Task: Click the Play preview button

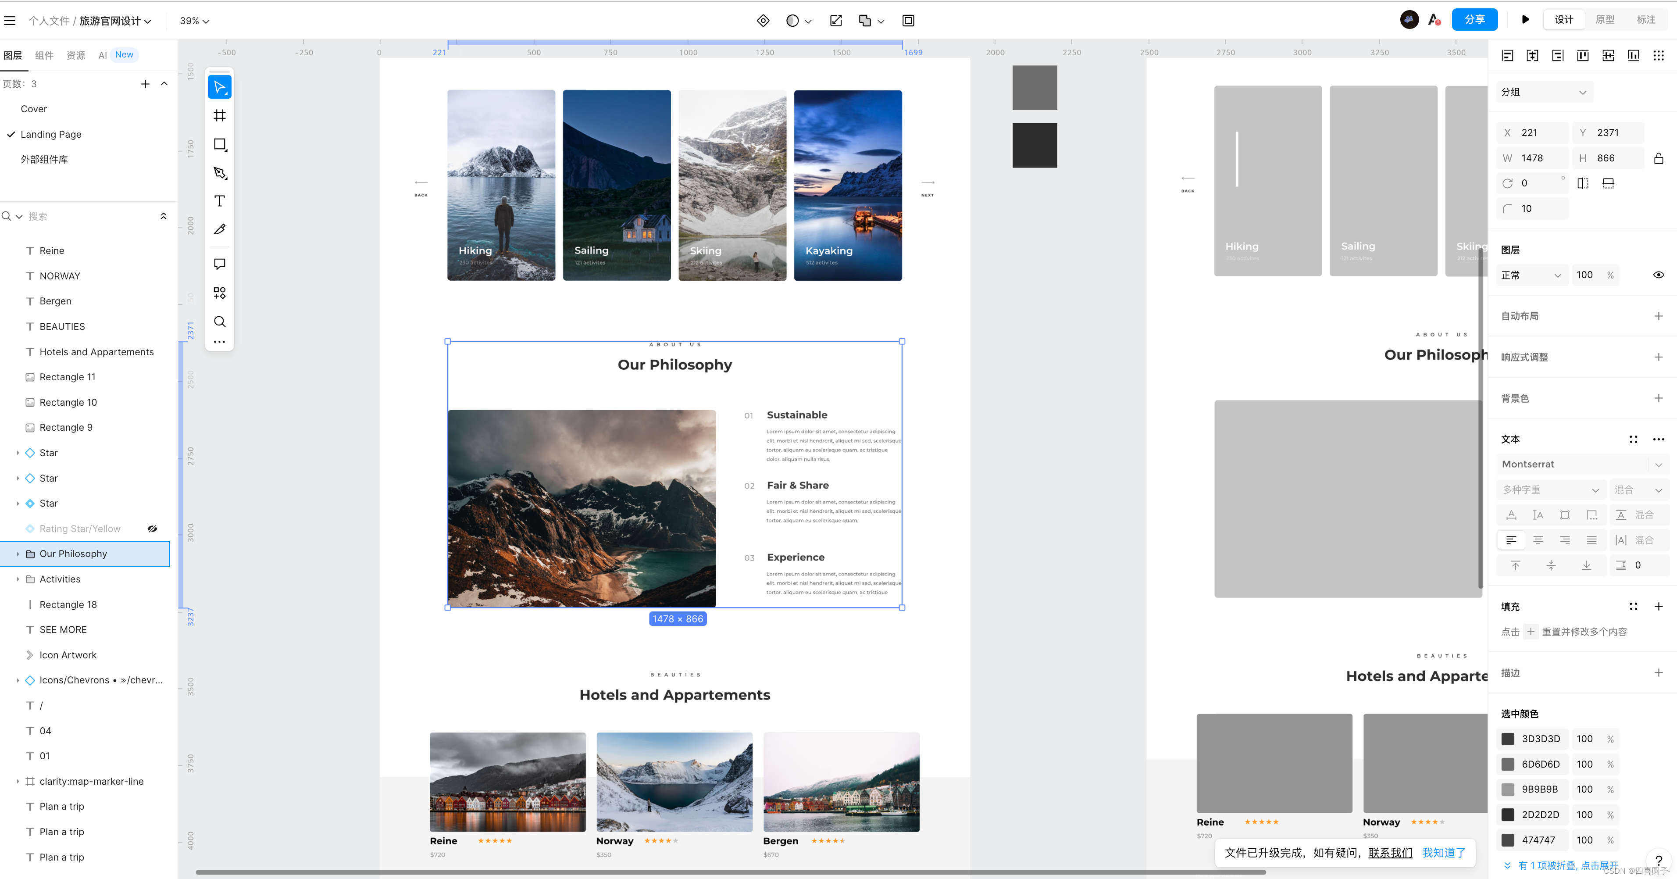Action: click(x=1525, y=20)
